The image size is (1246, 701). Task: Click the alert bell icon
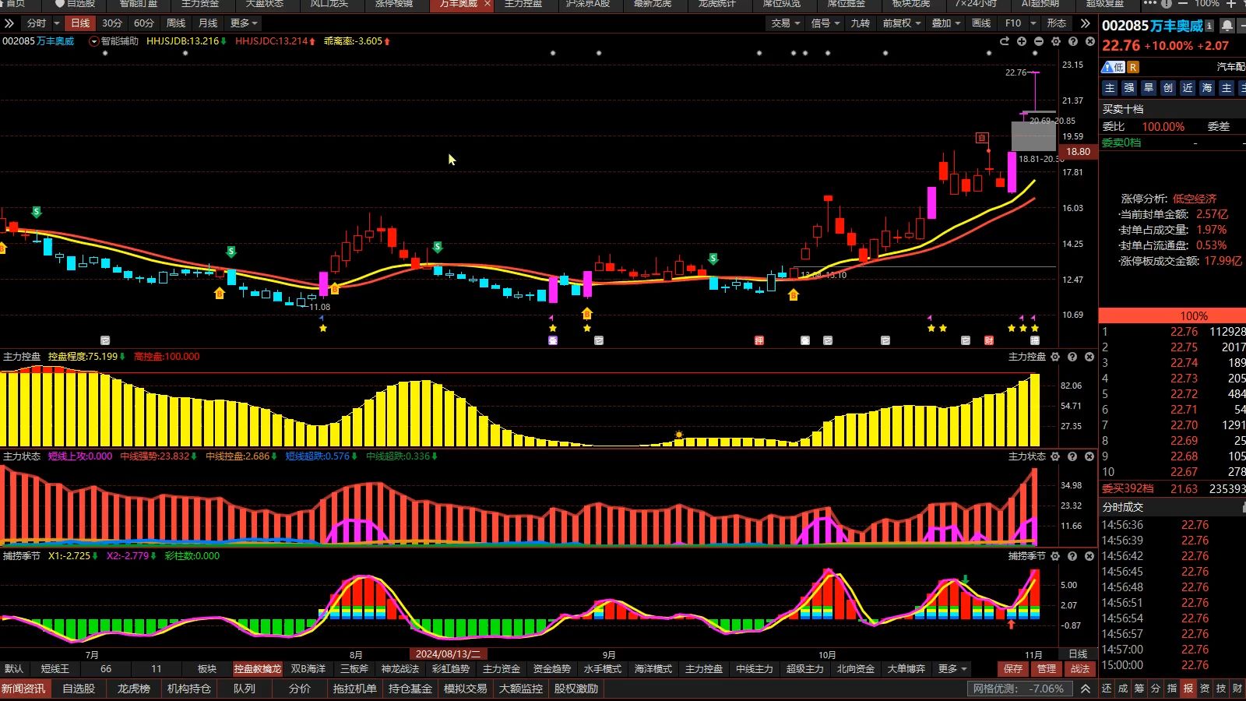pyautogui.click(x=1227, y=26)
